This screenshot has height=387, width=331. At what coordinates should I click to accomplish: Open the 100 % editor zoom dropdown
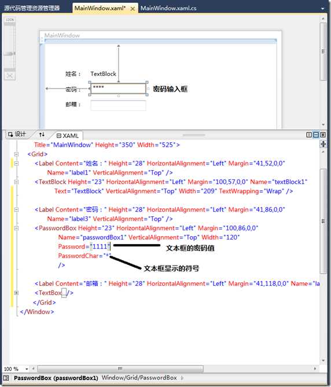(x=27, y=368)
